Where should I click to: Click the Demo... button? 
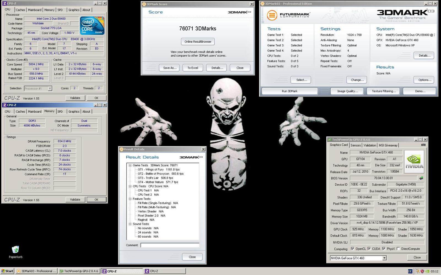point(420,91)
